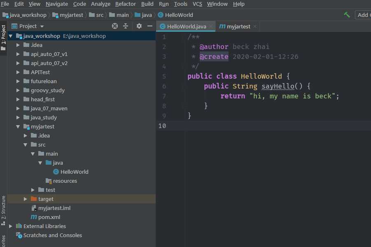Expand the target folder
The image size is (371, 247).
coord(26,199)
